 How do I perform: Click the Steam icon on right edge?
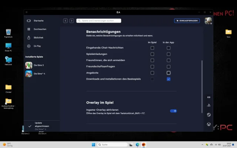[x=209, y=115]
